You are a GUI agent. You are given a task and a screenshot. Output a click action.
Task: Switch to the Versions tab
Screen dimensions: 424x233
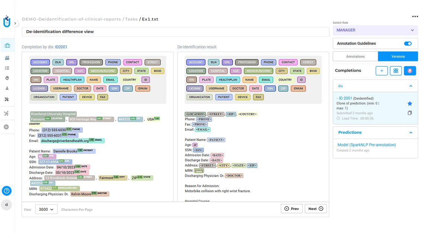tap(398, 56)
